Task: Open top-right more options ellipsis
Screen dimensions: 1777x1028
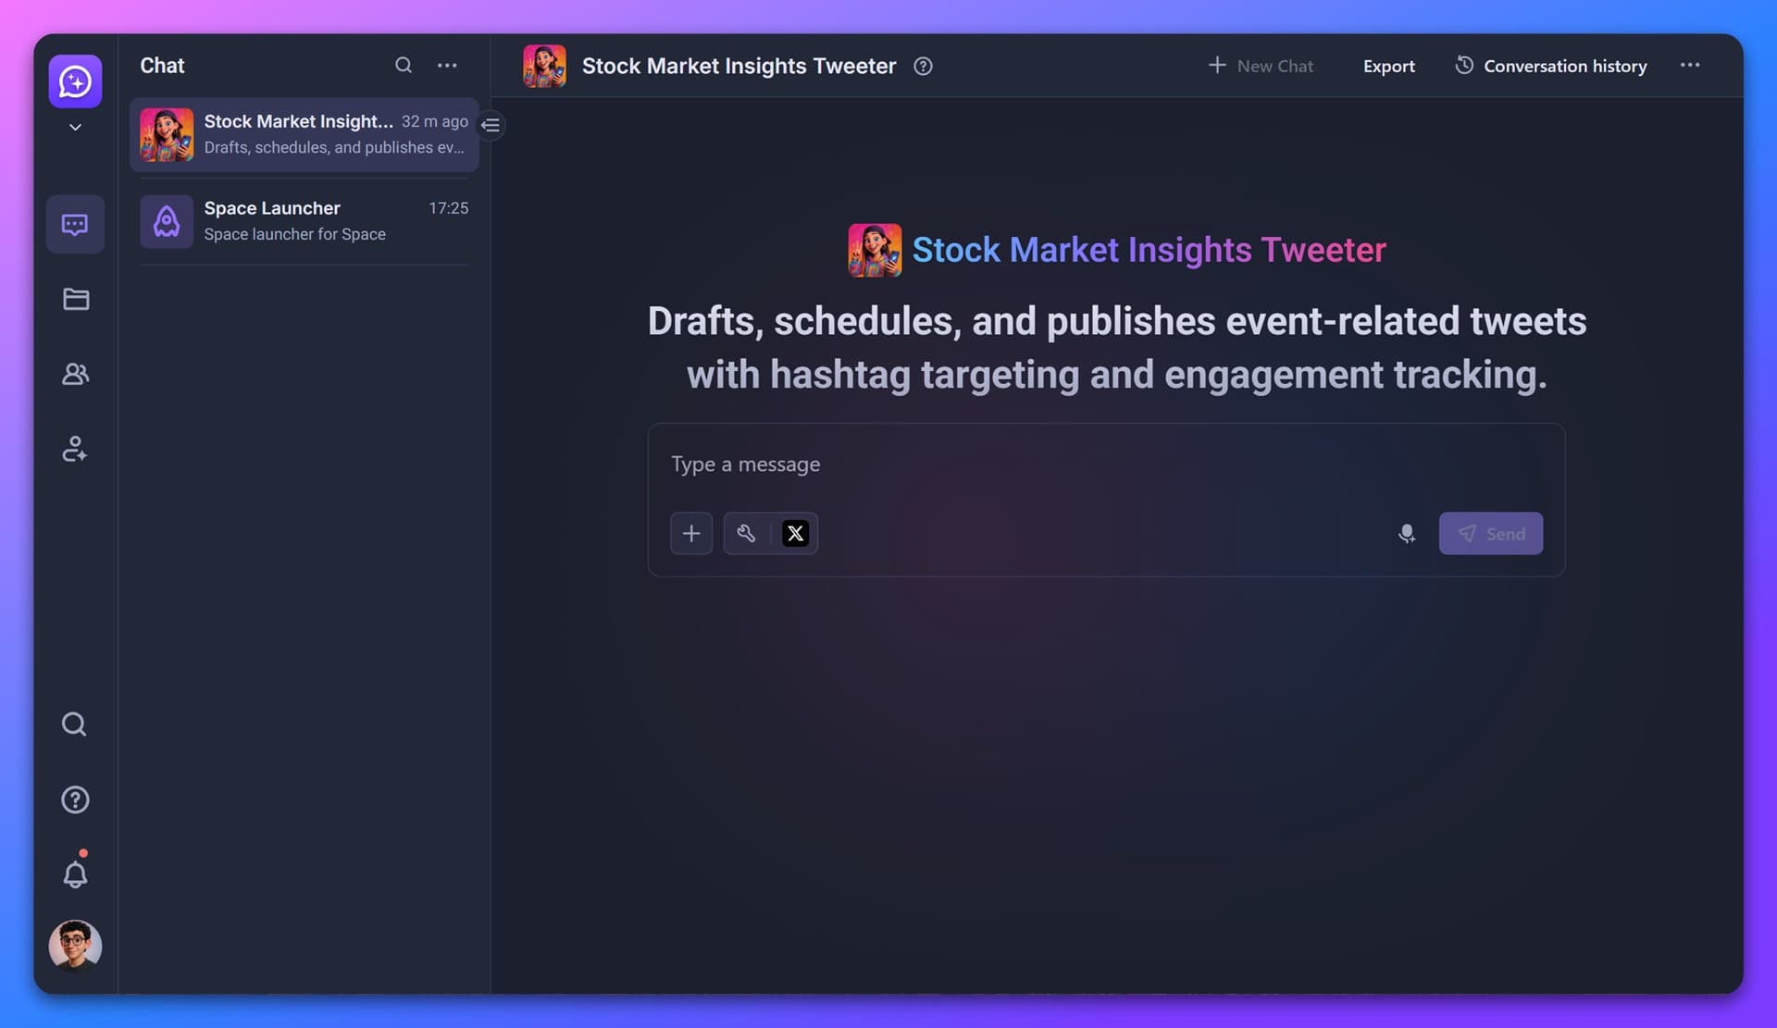Action: pos(1689,65)
